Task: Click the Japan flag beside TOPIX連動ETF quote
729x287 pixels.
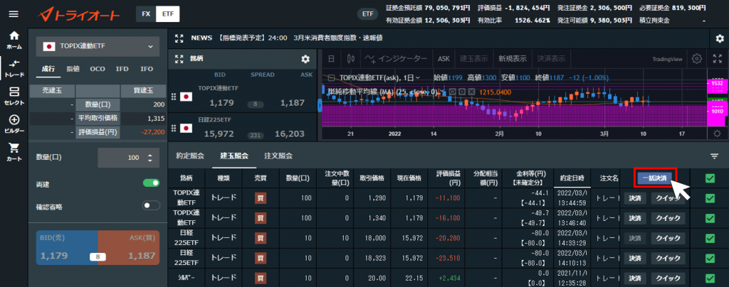Action: [x=186, y=97]
